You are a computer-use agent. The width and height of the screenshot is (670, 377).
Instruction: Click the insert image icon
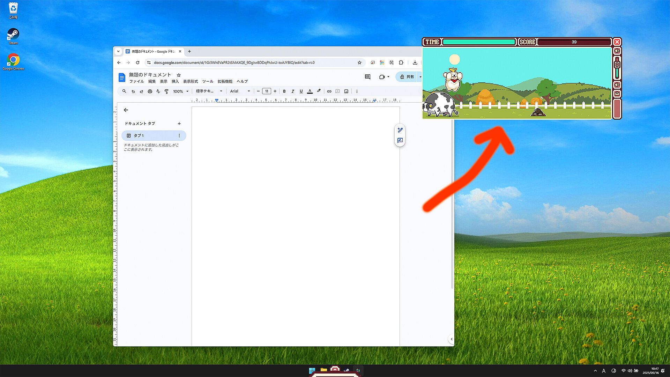point(346,91)
